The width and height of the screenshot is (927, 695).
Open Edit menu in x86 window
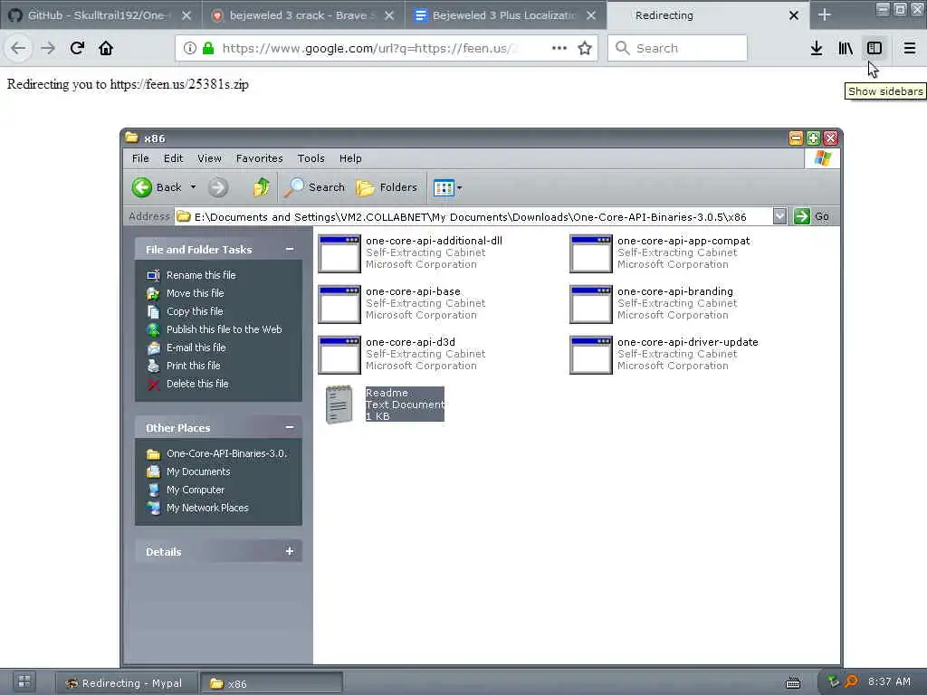tap(173, 158)
